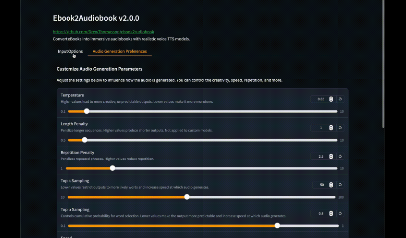
Task: Click the Top-p Sampling stepper arrows
Action: click(x=331, y=214)
